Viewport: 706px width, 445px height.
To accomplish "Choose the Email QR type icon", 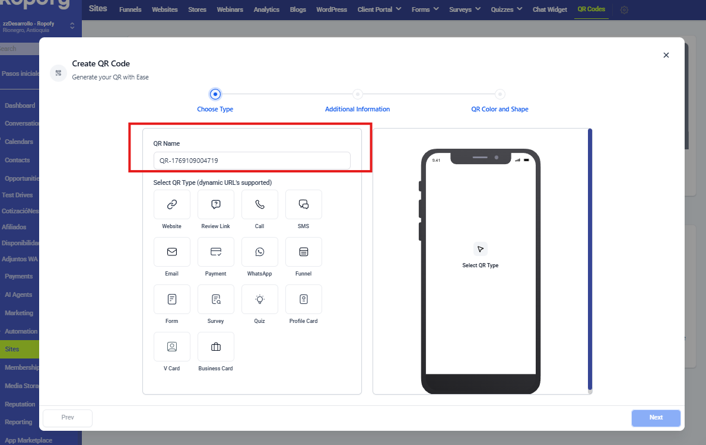I will (172, 252).
